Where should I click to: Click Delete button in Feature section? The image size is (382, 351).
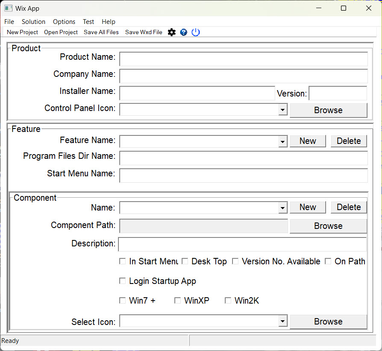coord(349,141)
